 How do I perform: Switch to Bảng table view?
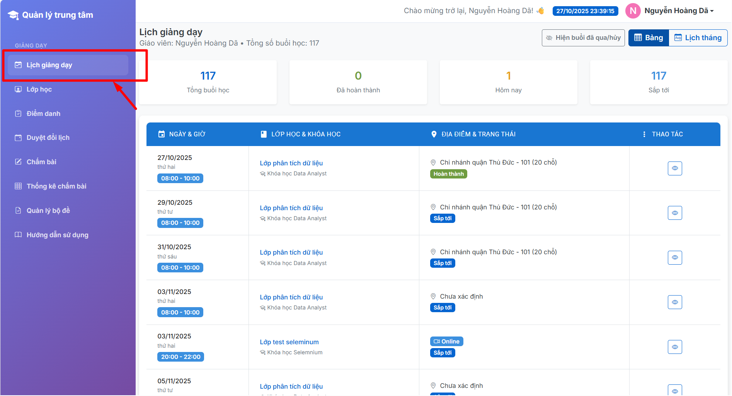[649, 38]
